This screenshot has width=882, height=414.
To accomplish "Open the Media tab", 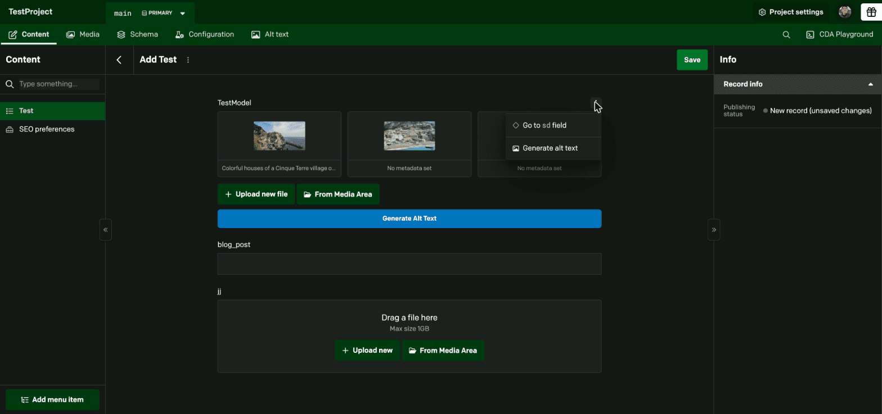I will coord(83,34).
